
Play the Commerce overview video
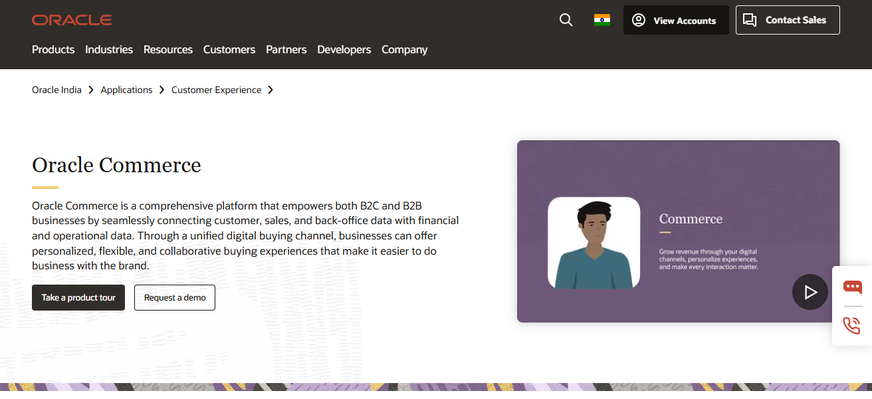810,292
